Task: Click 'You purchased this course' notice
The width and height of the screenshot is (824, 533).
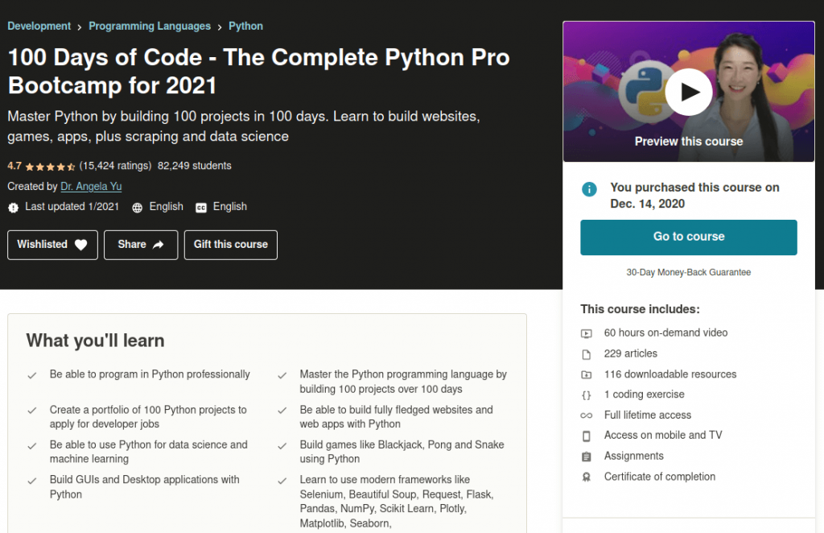Action: coord(694,196)
